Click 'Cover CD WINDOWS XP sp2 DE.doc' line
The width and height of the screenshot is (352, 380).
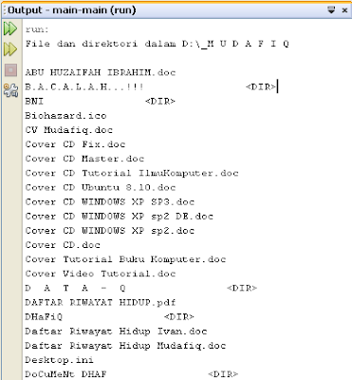120,217
